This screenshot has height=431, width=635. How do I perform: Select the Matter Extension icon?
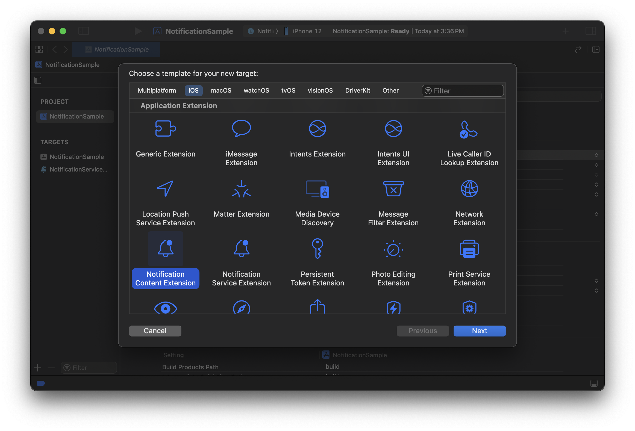[x=241, y=188]
